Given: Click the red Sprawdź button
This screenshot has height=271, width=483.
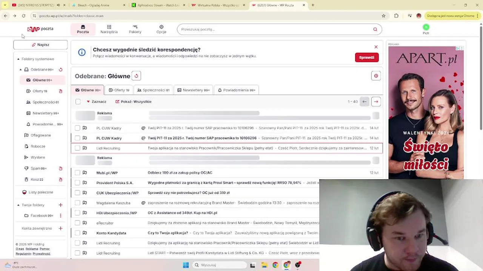Looking at the screenshot, I should 367,58.
